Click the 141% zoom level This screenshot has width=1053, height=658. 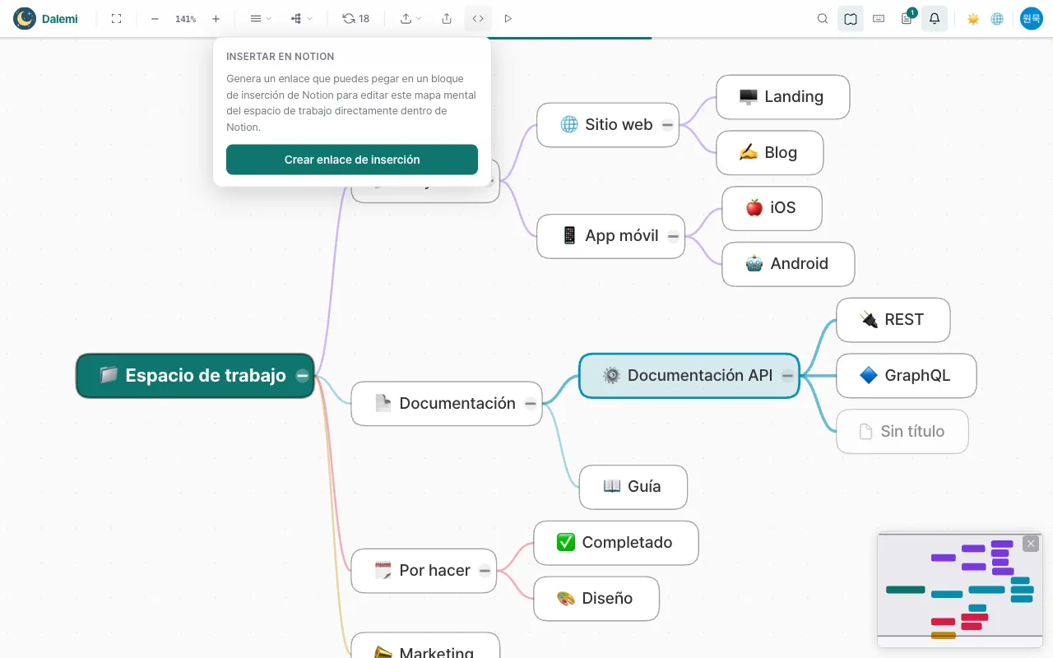click(x=185, y=18)
